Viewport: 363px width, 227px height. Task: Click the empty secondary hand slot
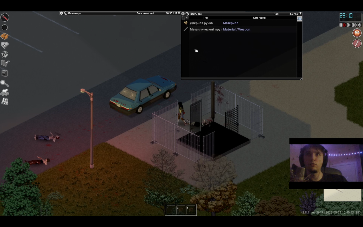[5, 27]
